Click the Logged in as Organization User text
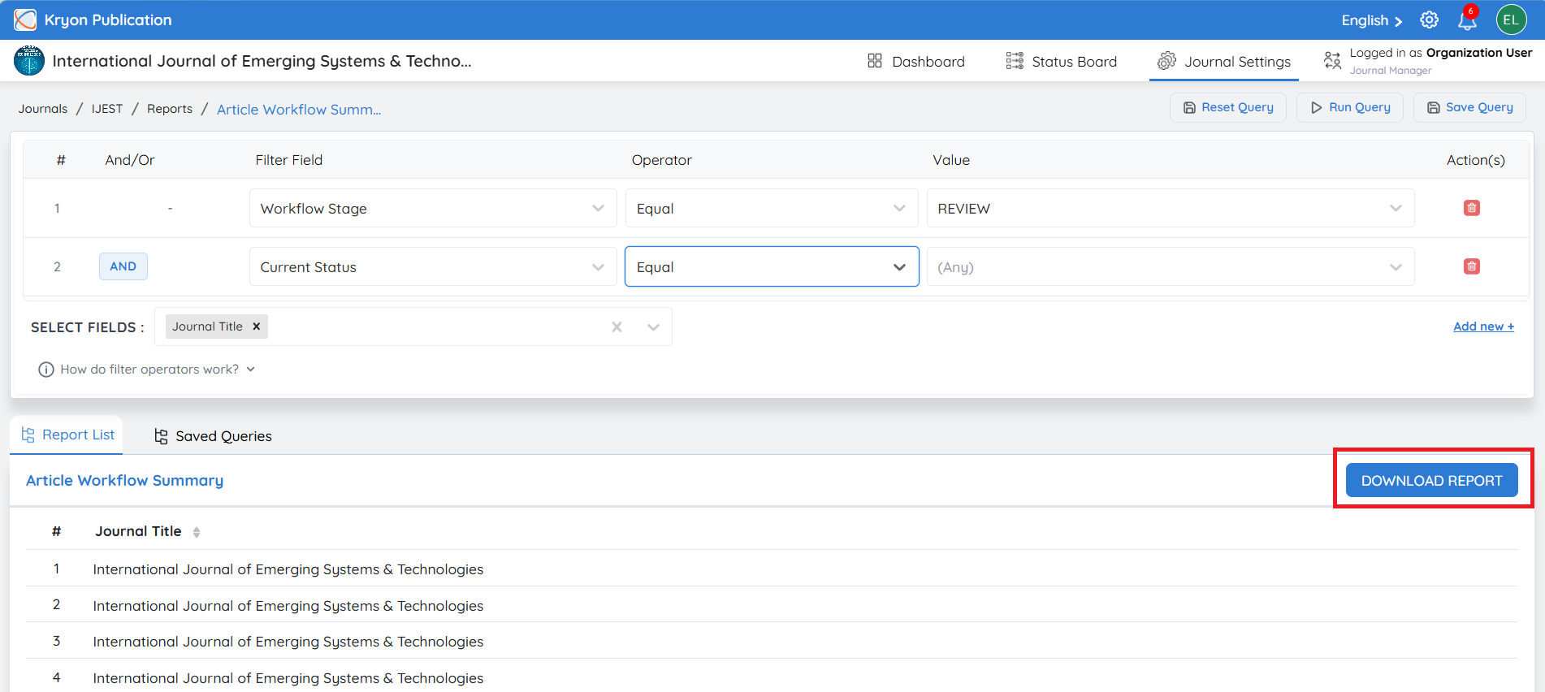 [x=1441, y=53]
